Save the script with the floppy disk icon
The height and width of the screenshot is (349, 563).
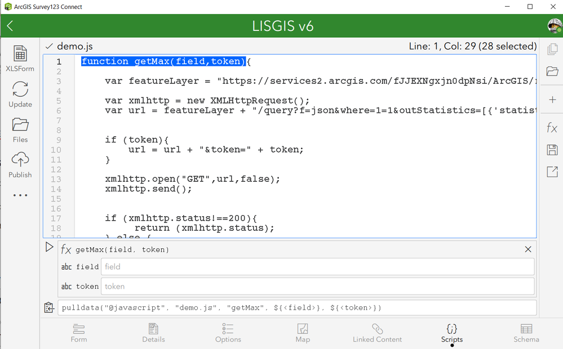point(552,150)
